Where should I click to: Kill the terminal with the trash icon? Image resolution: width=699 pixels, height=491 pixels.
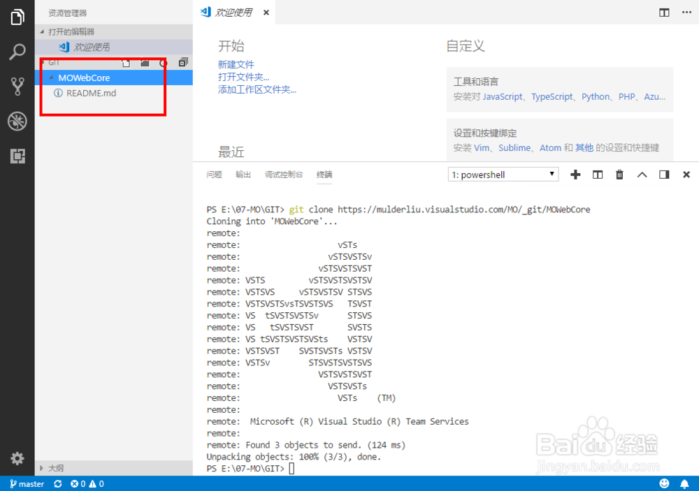coord(619,175)
